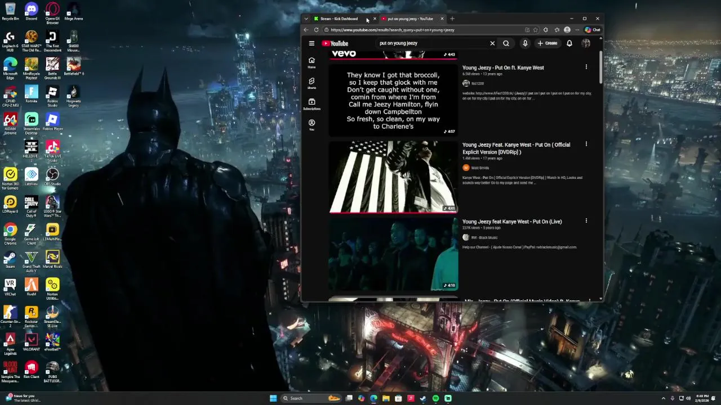
Task: Click the YouTube search magnifier button
Action: coord(506,43)
